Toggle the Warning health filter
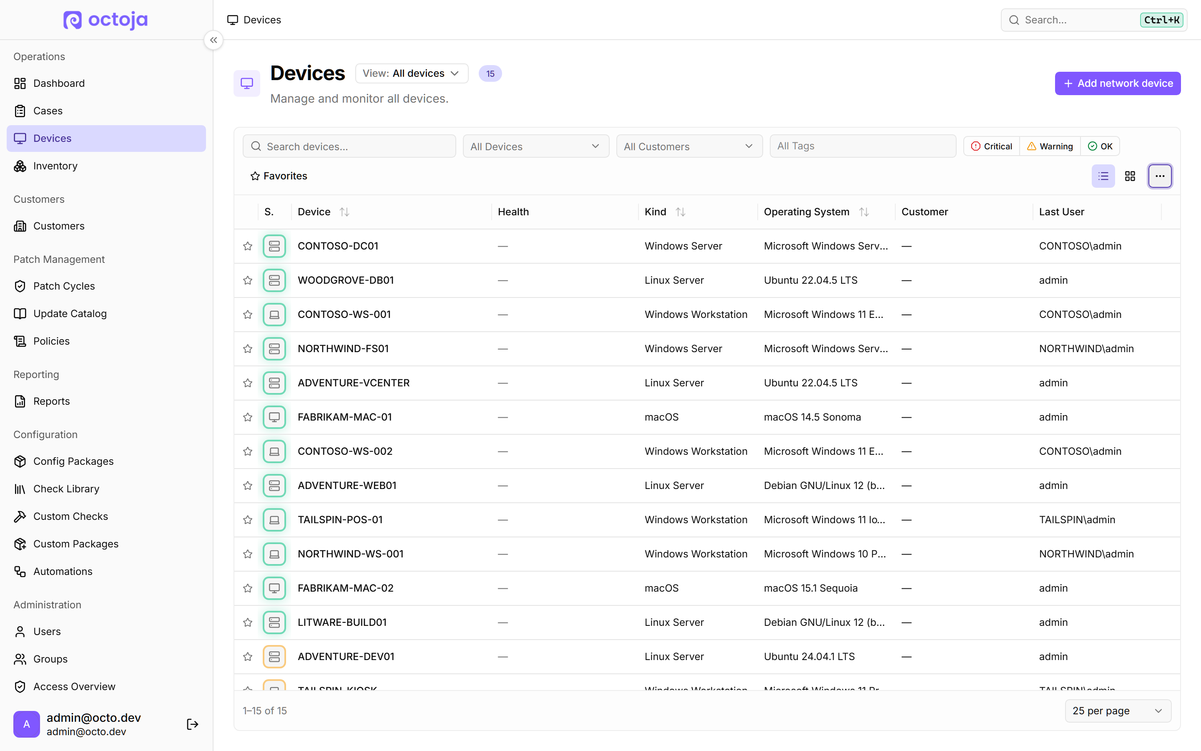The image size is (1201, 751). click(x=1050, y=146)
